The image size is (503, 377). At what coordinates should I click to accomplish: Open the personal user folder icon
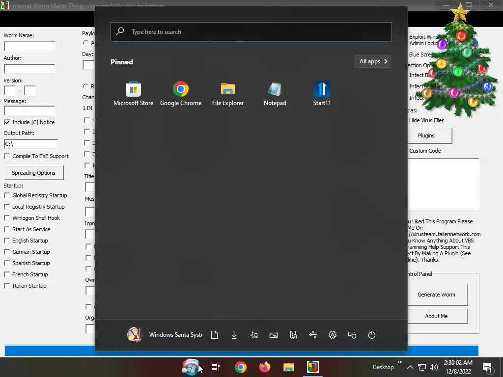293,335
